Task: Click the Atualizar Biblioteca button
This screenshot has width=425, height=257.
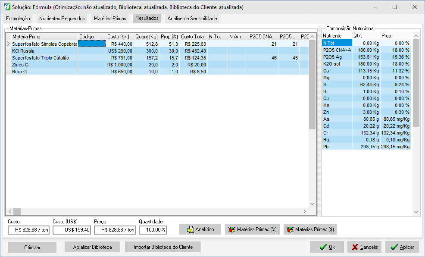Action: [x=92, y=247]
